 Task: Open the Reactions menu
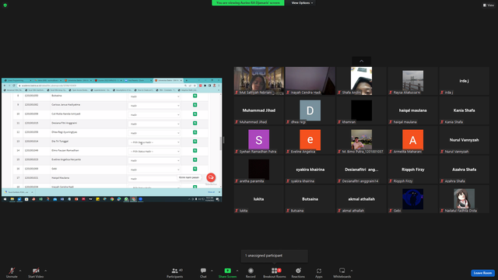click(x=298, y=273)
